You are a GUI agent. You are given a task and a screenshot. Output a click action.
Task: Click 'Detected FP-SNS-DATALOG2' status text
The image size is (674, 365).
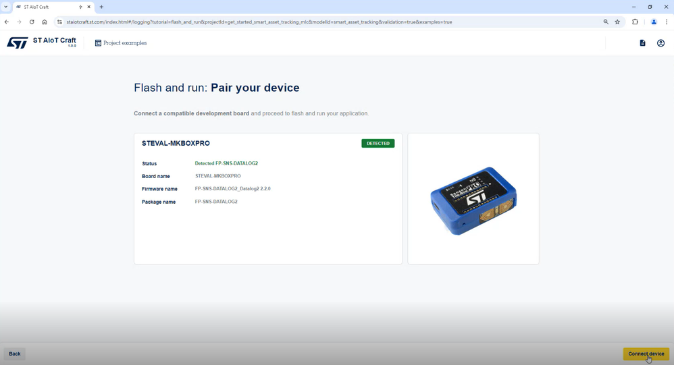click(x=226, y=163)
